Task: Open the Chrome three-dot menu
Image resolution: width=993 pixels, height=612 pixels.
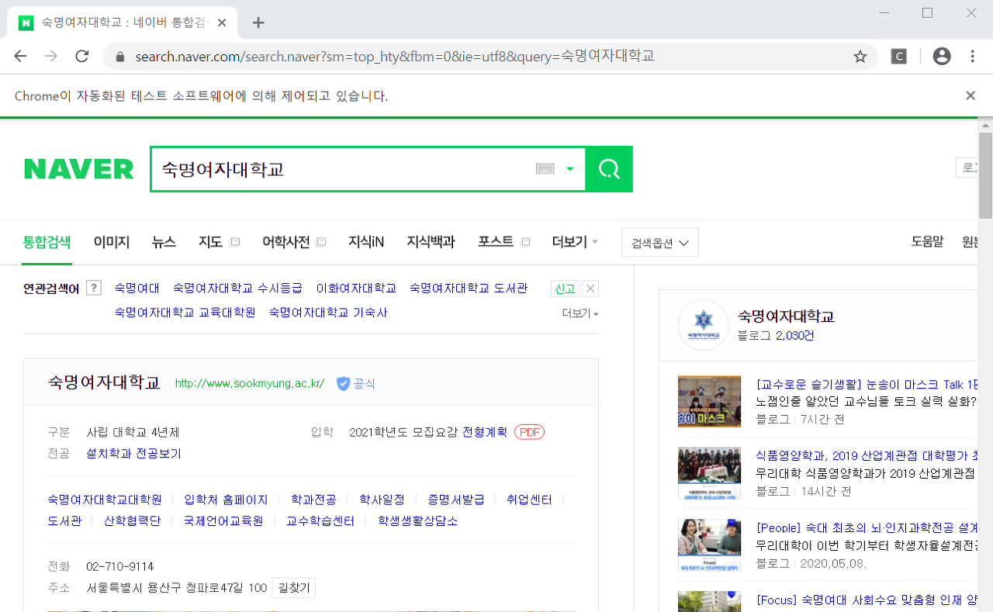Action: pyautogui.click(x=973, y=56)
